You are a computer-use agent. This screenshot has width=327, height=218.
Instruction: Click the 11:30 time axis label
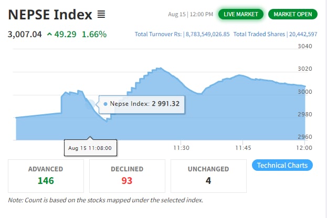pos(181,148)
